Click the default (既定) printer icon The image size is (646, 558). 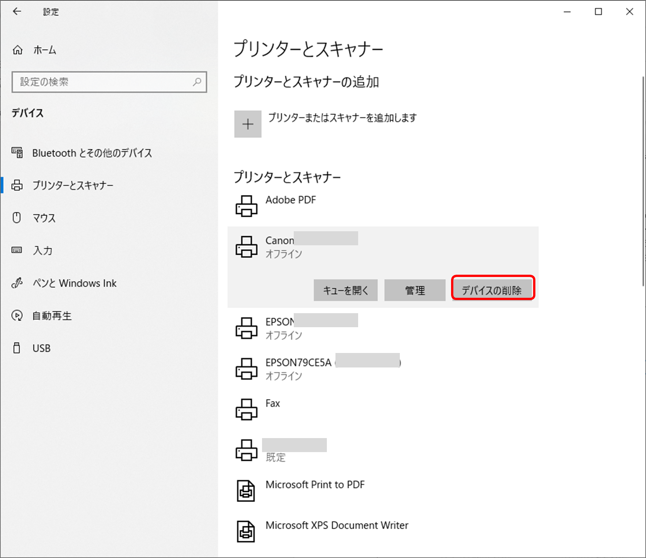[247, 450]
